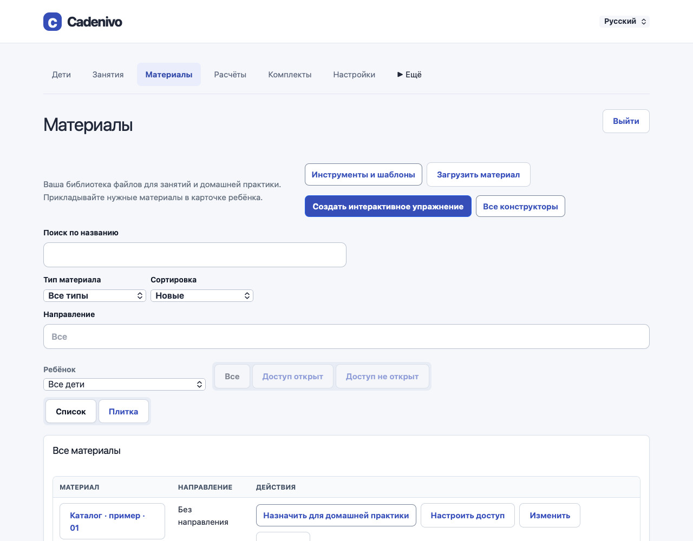Click Создать интерактивное упражнение
The width and height of the screenshot is (693, 541).
point(388,206)
